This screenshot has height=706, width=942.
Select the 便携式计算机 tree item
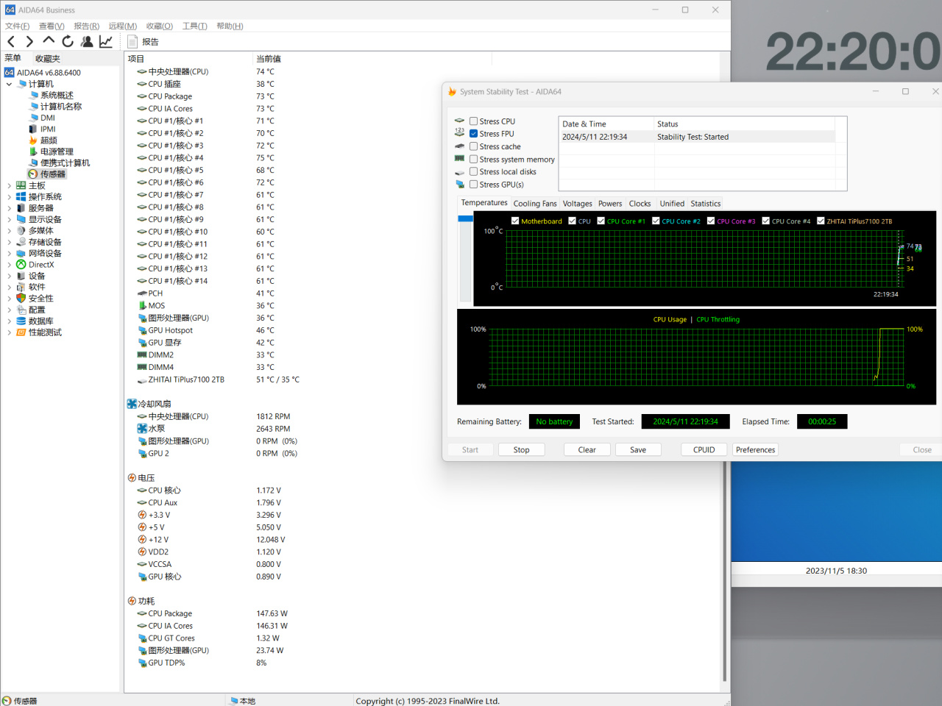coord(65,163)
